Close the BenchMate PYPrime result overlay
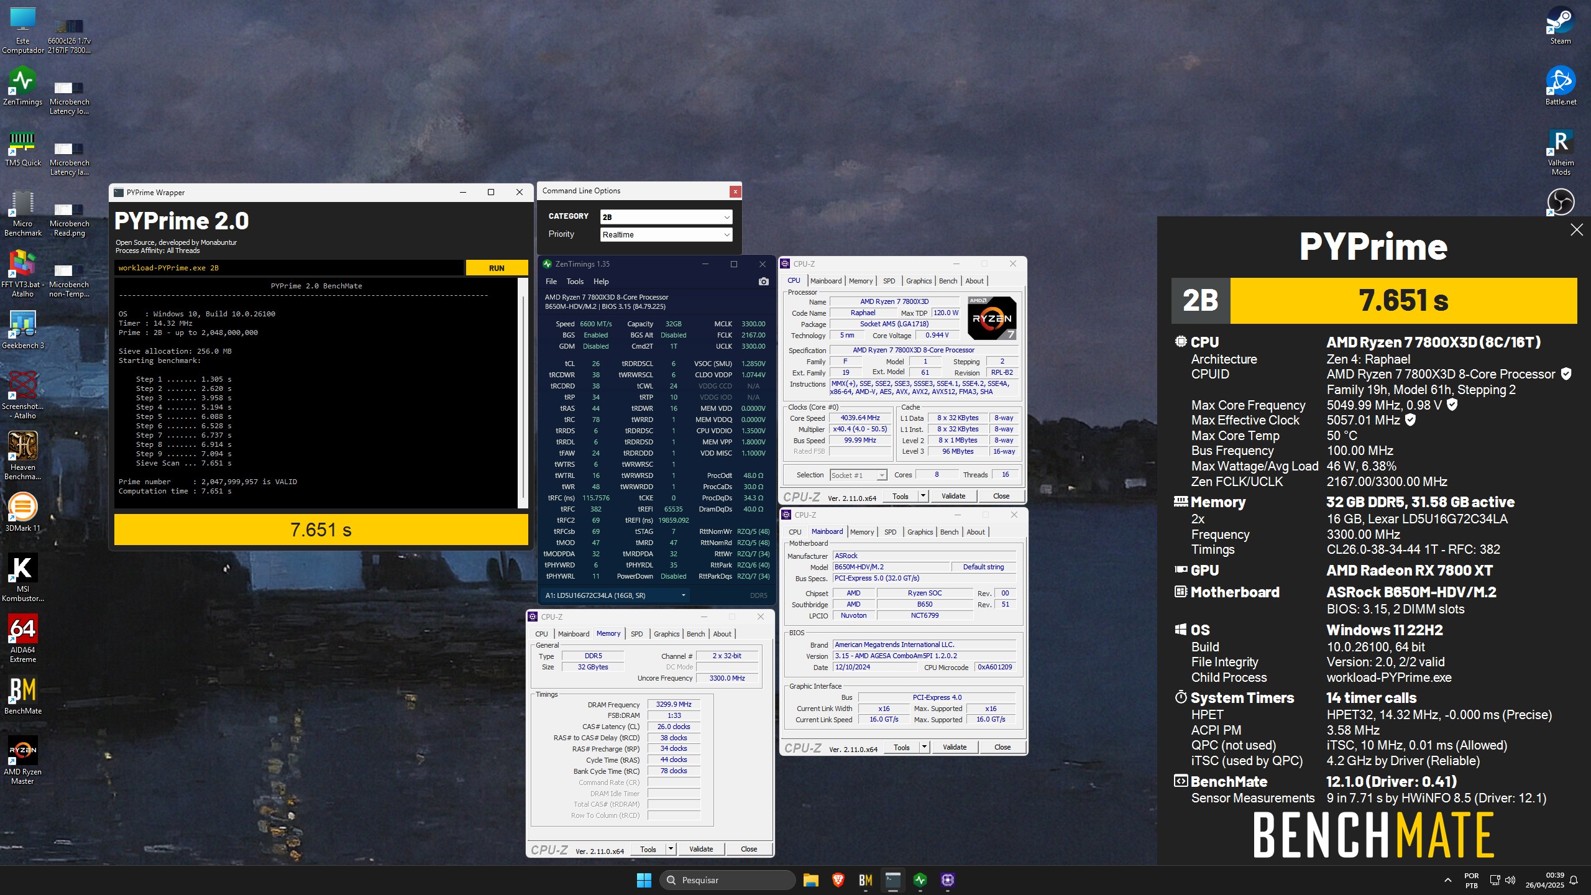 coord(1577,230)
